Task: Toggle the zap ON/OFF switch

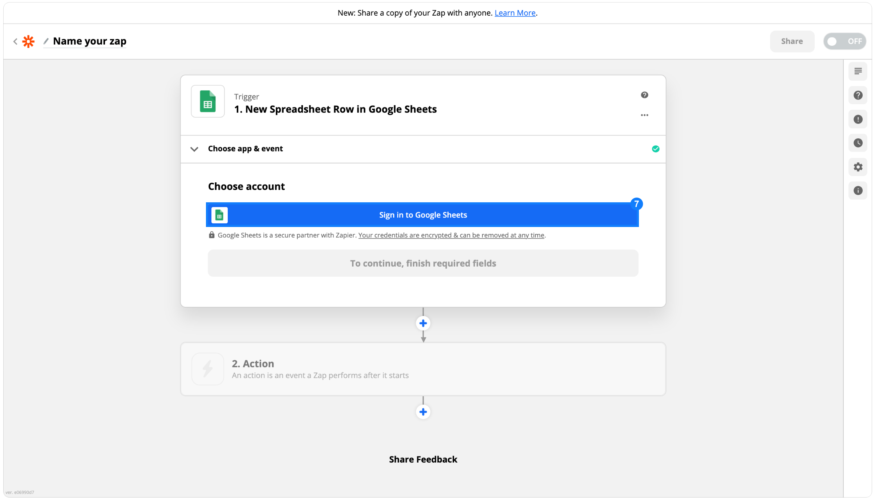Action: click(x=844, y=41)
